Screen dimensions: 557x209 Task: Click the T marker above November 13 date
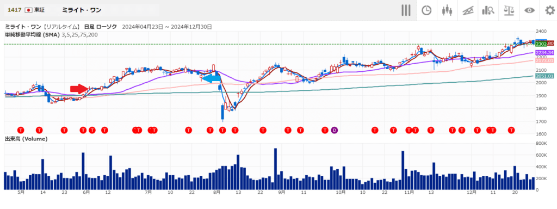(x=431, y=130)
